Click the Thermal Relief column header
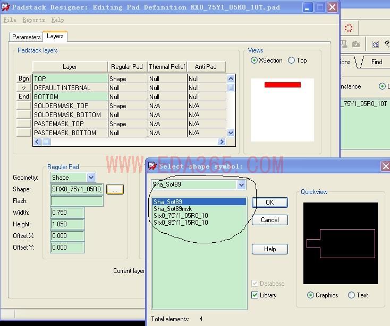This screenshot has height=326, width=390. tap(167, 67)
